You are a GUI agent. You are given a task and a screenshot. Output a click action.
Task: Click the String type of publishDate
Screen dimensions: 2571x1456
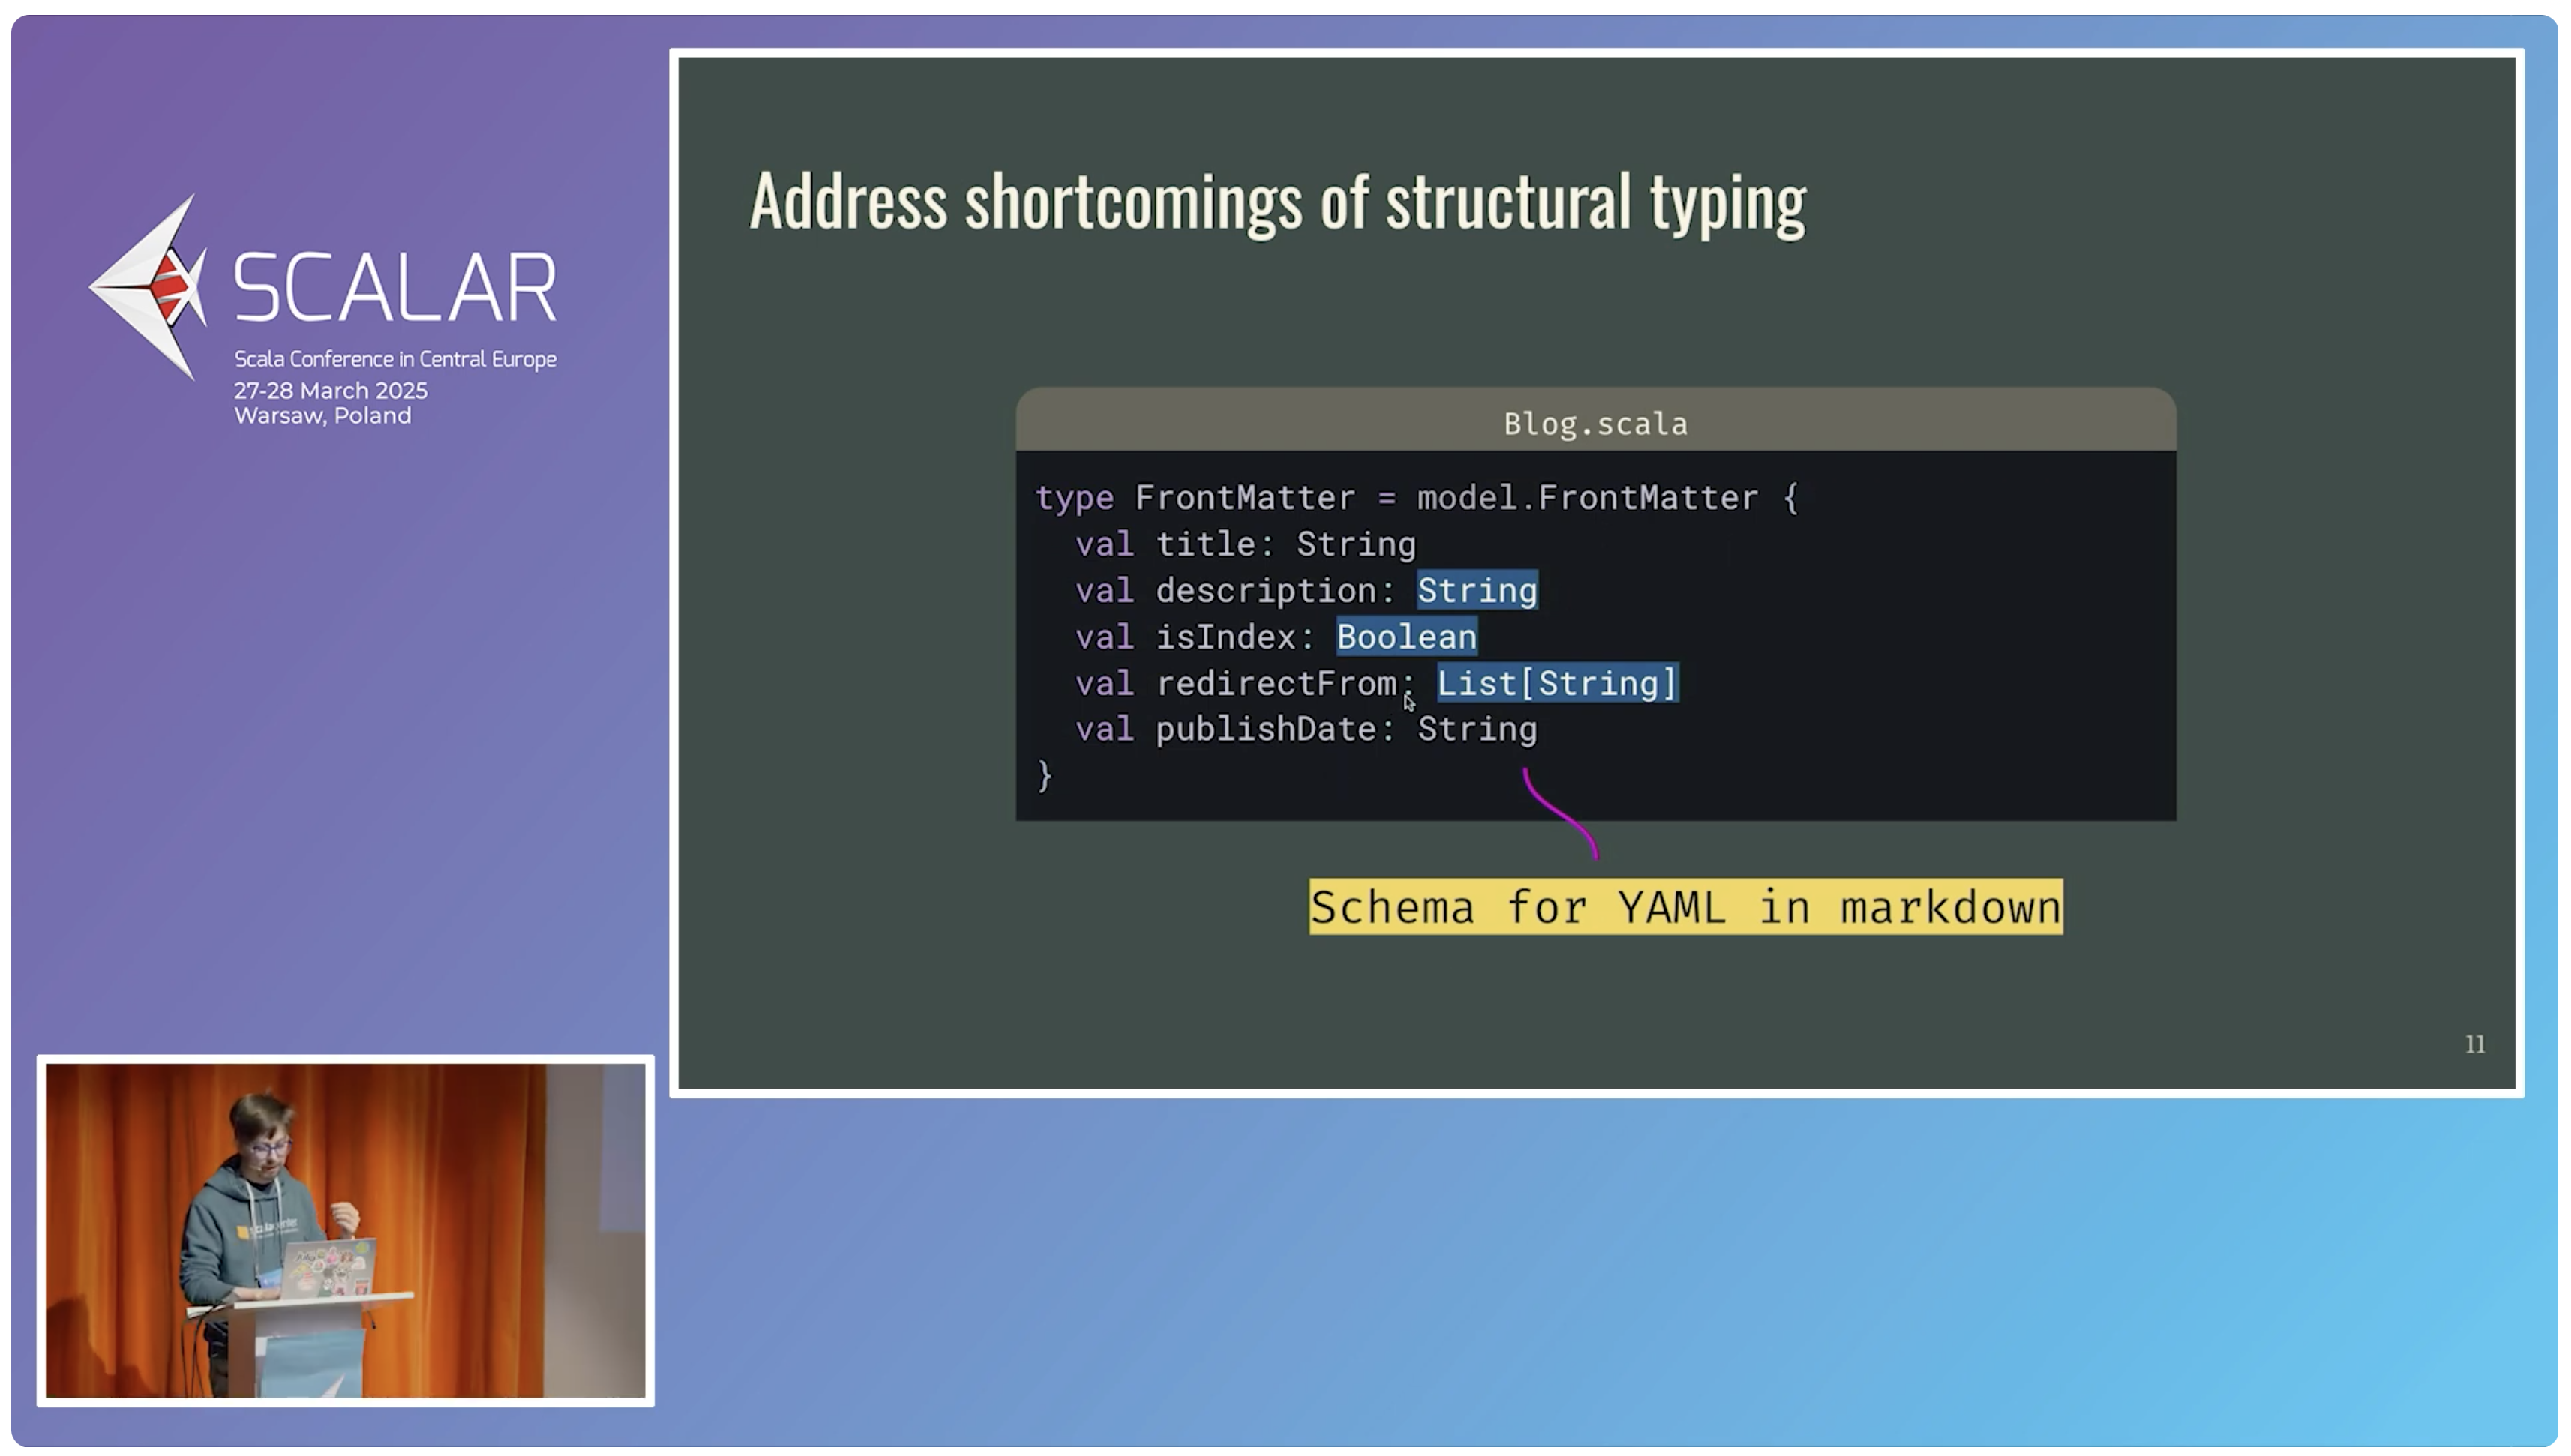coord(1477,730)
